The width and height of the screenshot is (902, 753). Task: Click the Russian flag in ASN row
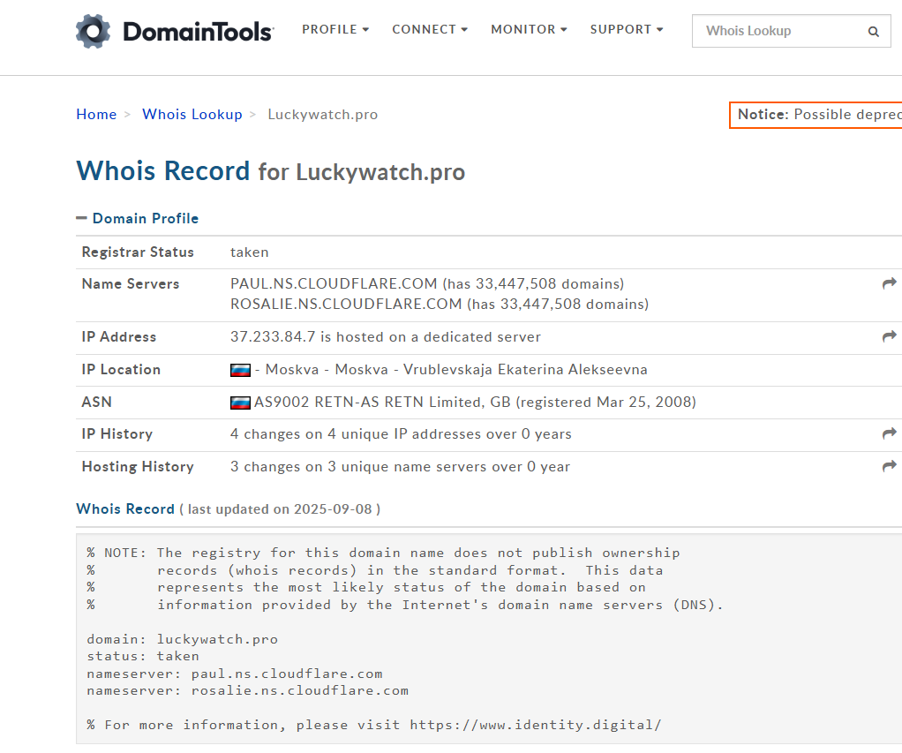pos(240,403)
